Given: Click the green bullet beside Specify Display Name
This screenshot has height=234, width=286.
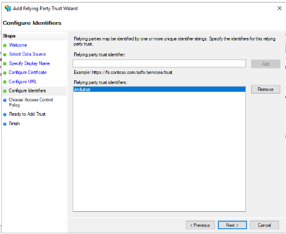Looking at the screenshot, I should coord(5,64).
